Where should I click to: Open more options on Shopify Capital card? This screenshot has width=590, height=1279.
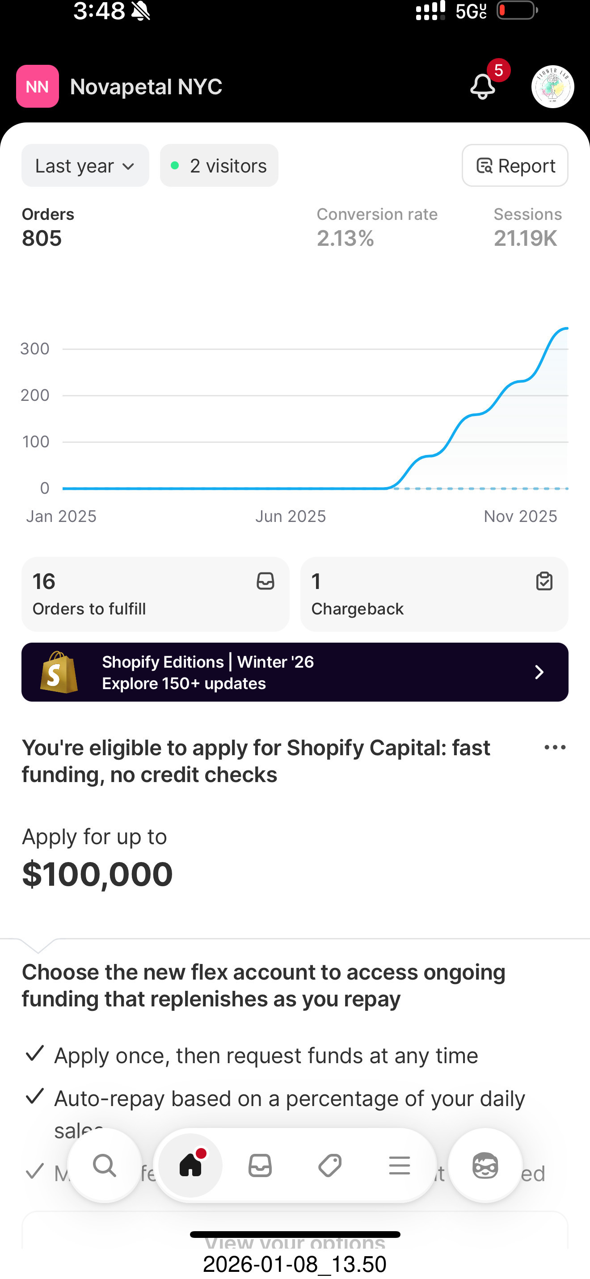pyautogui.click(x=555, y=747)
